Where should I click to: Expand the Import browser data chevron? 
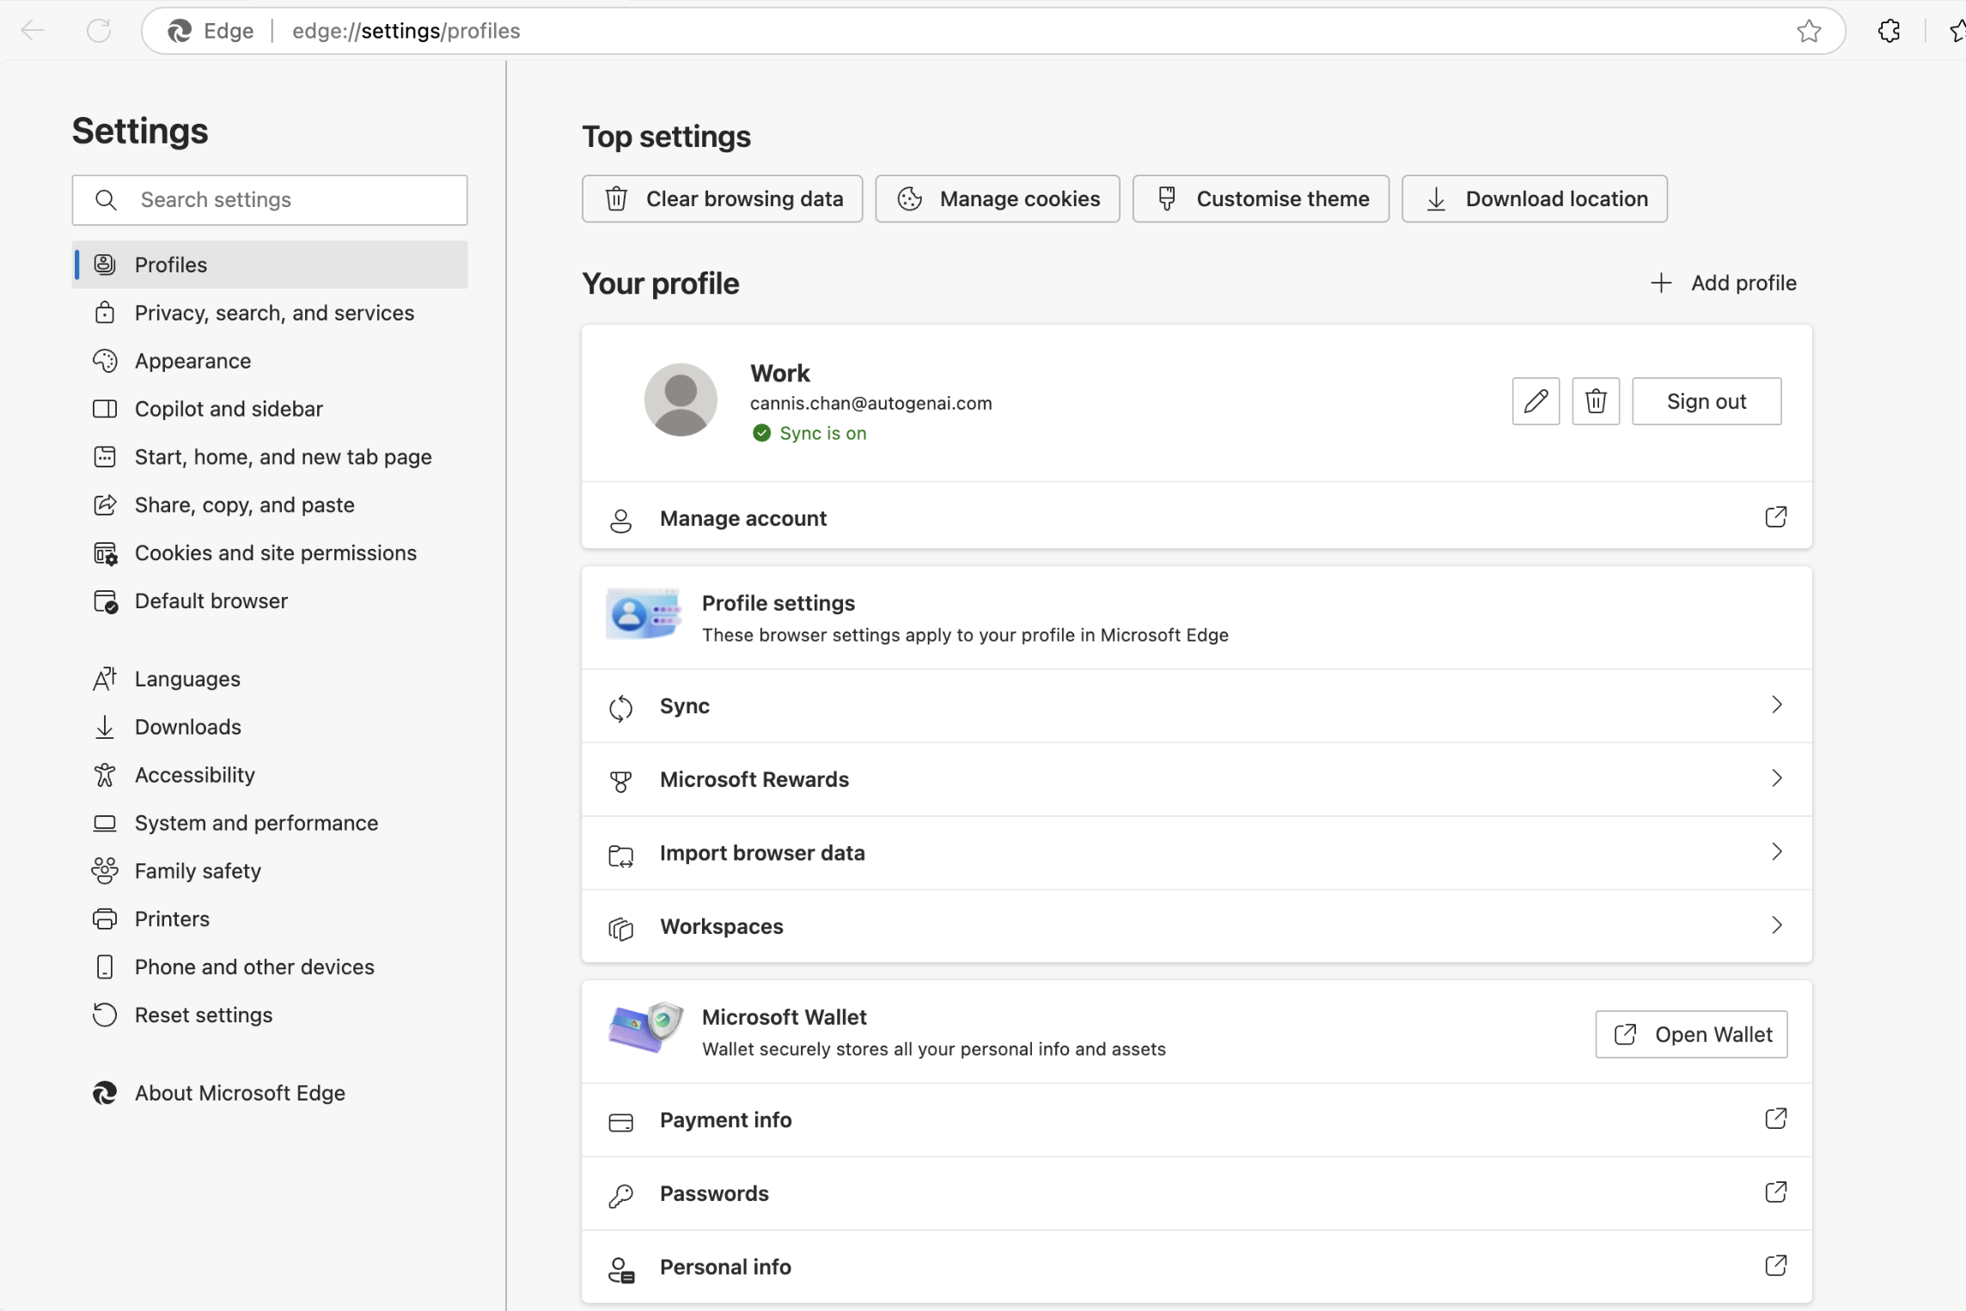pyautogui.click(x=1777, y=851)
